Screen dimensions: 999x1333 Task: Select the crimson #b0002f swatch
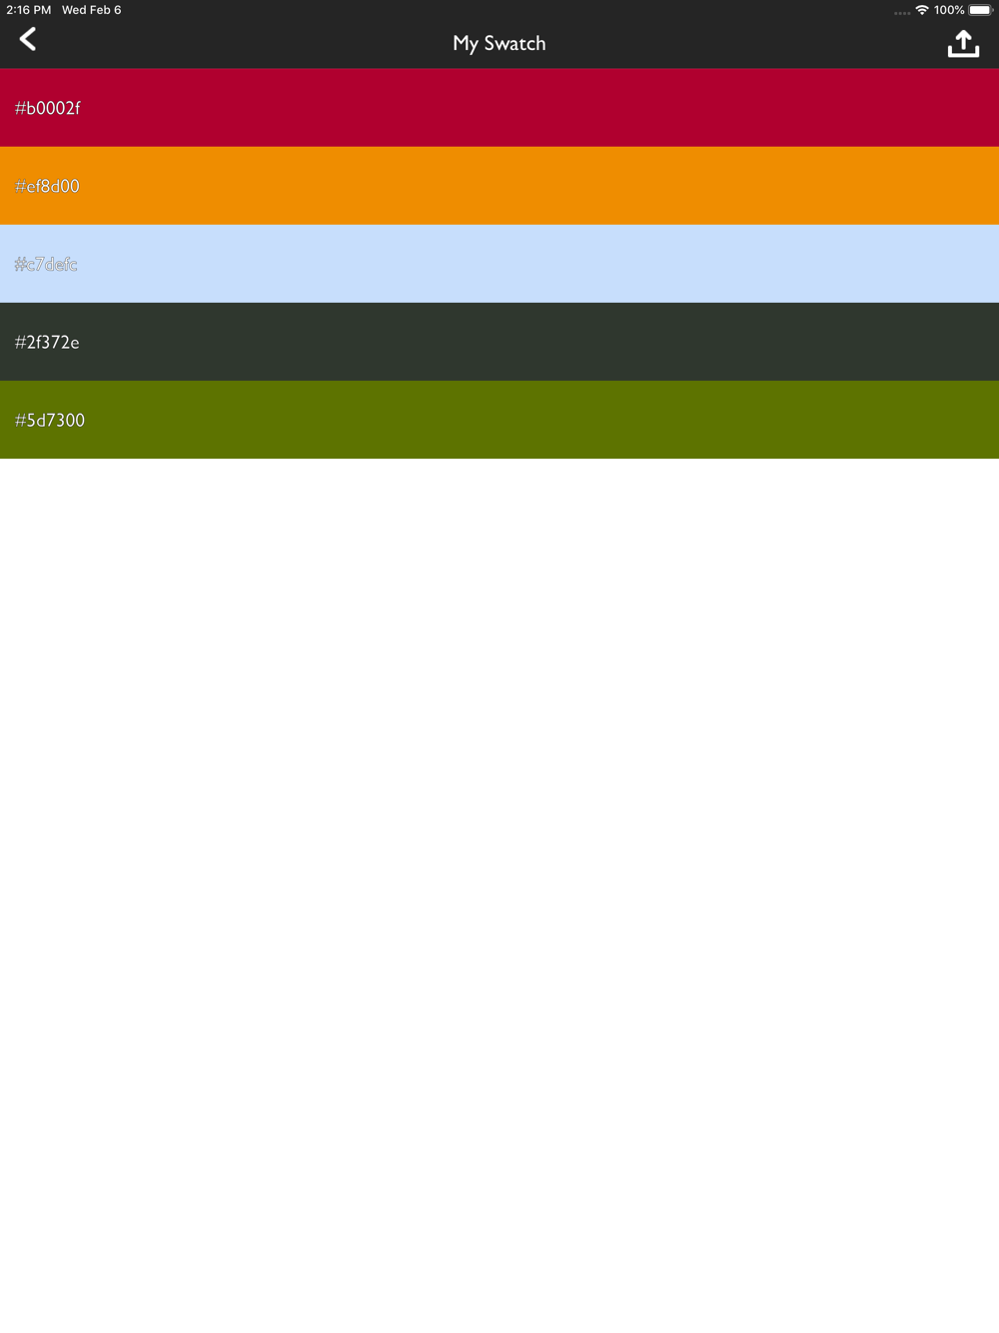coord(499,108)
